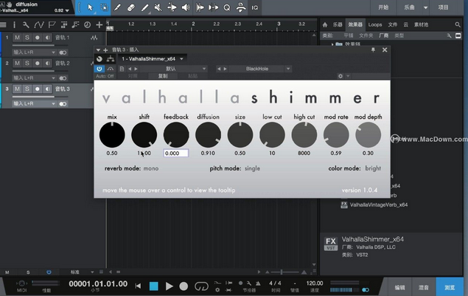468x296 pixels.
Task: Select the Eraser tool
Action: coord(131,7)
